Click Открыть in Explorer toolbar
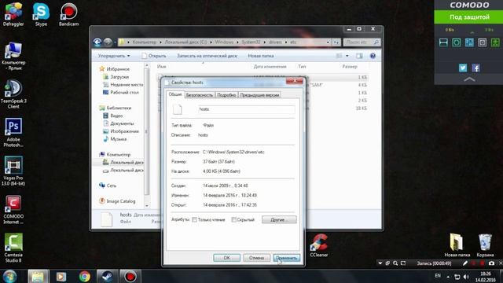 (x=154, y=56)
